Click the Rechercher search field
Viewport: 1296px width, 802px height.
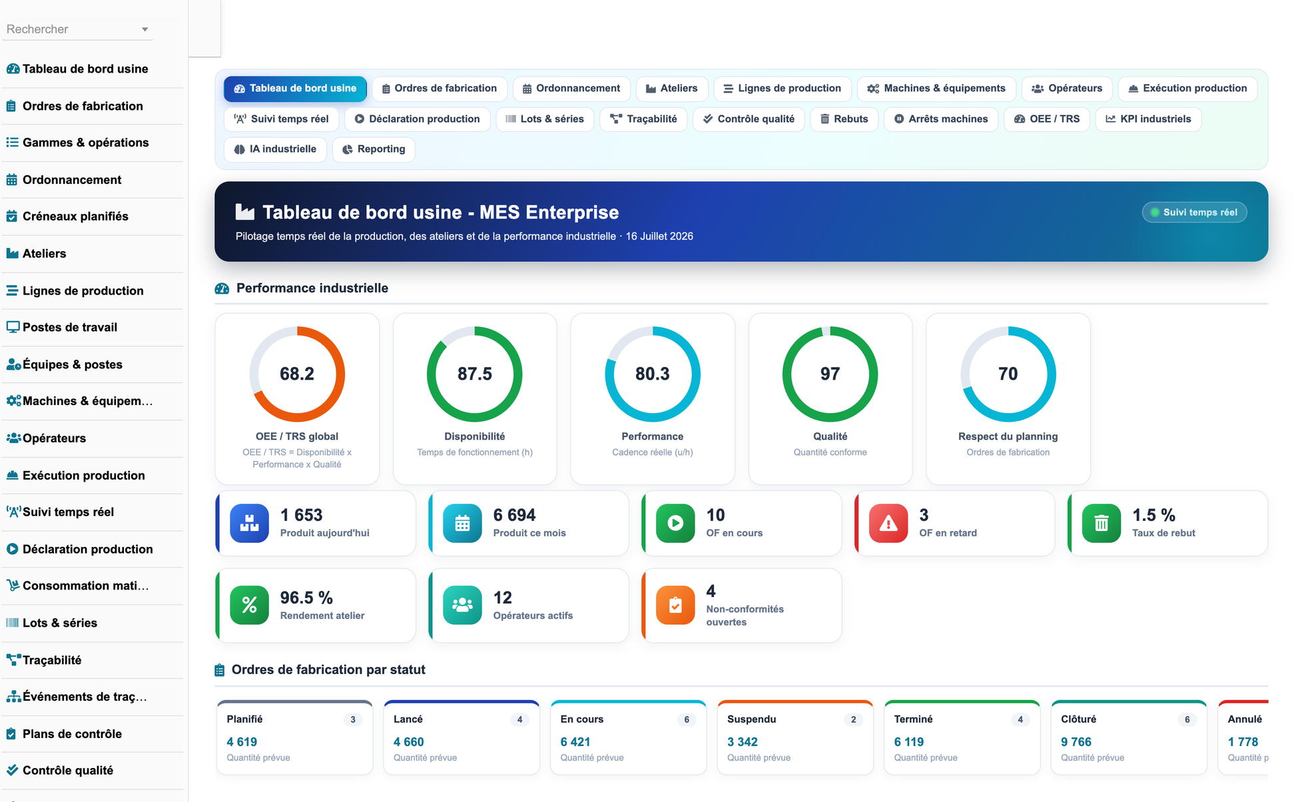point(77,29)
